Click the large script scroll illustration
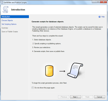 click(75, 70)
